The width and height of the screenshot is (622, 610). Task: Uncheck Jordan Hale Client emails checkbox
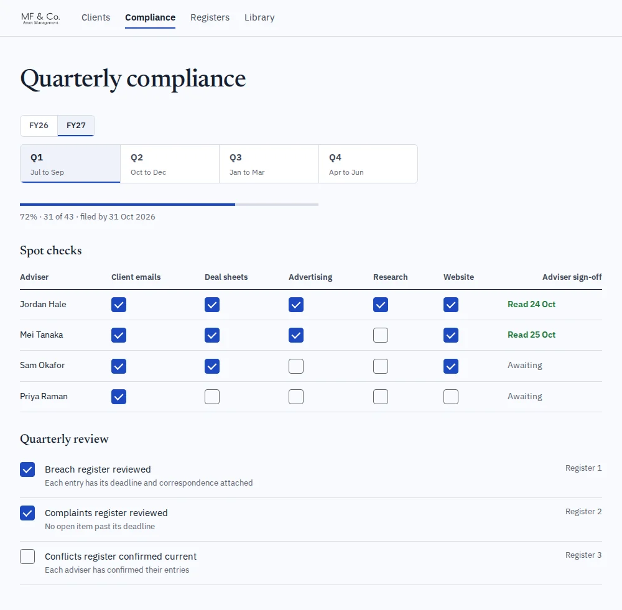[119, 305]
